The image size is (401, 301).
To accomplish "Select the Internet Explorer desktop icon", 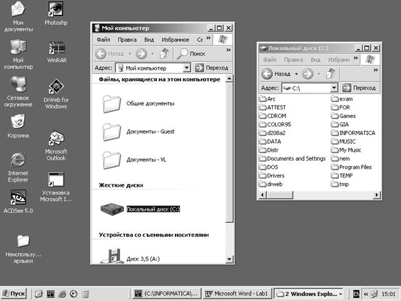I will tap(18, 160).
